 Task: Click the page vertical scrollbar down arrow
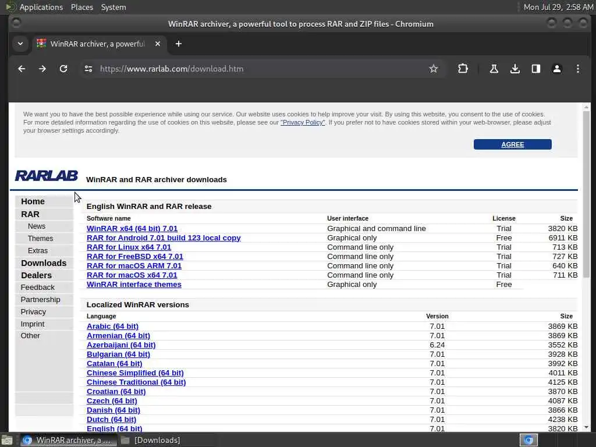[x=586, y=427]
